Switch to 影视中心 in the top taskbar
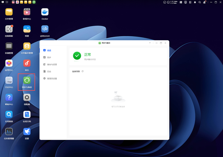 pyautogui.click(x=13, y=2)
